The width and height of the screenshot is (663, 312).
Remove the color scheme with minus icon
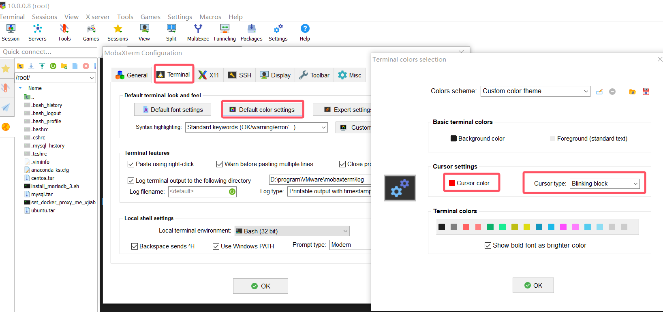(x=612, y=92)
